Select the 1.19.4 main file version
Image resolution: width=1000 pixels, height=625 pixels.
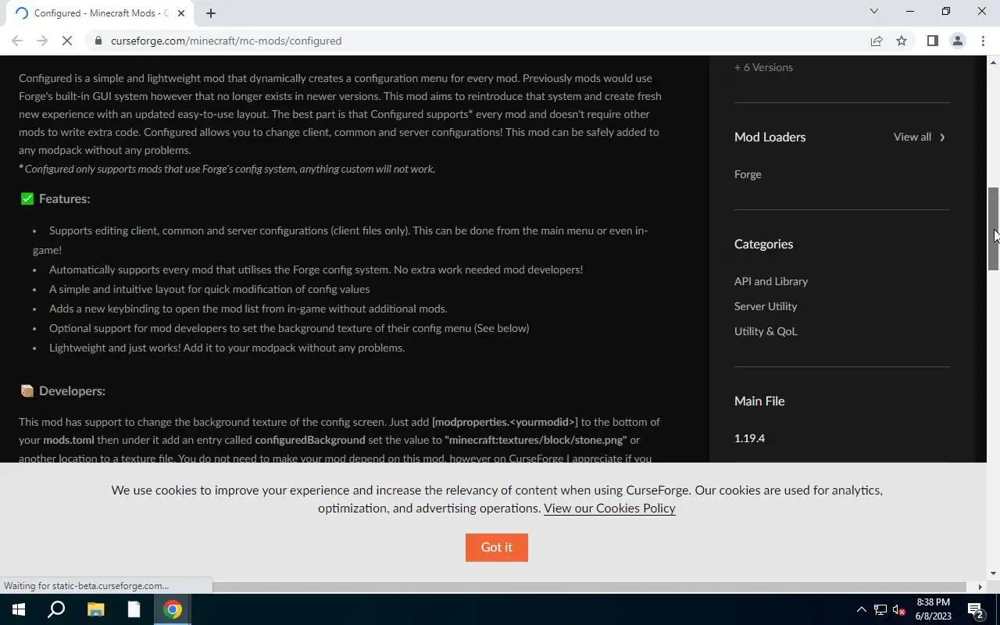[x=749, y=438]
